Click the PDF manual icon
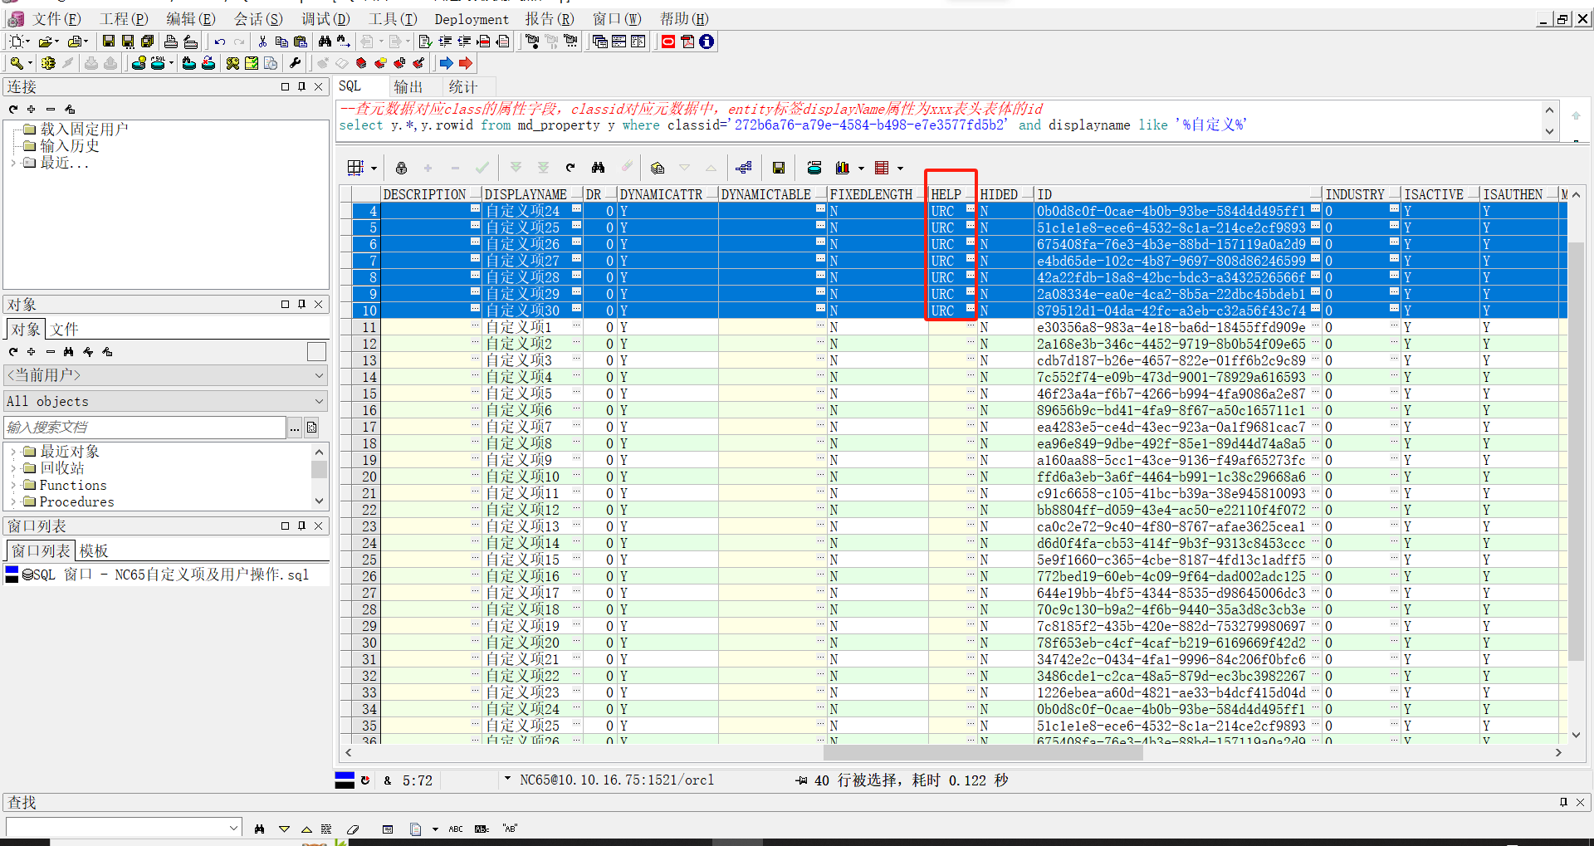Image resolution: width=1594 pixels, height=846 pixels. (x=687, y=42)
